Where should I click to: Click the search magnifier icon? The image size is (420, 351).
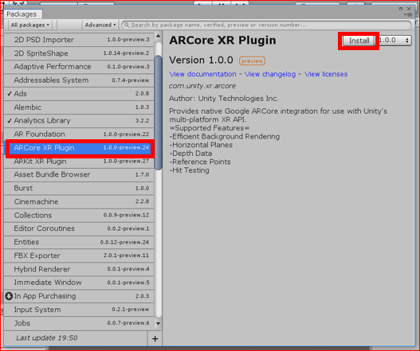(127, 25)
